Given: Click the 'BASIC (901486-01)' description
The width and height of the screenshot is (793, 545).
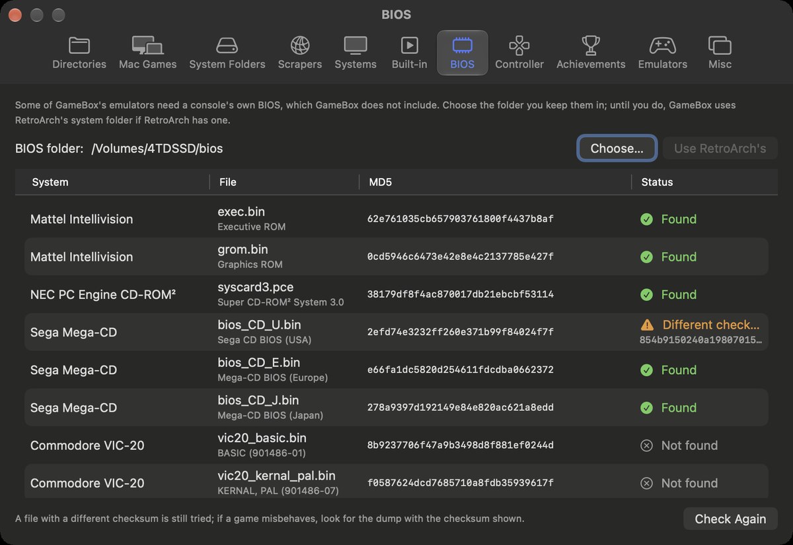Looking at the screenshot, I should (x=262, y=453).
